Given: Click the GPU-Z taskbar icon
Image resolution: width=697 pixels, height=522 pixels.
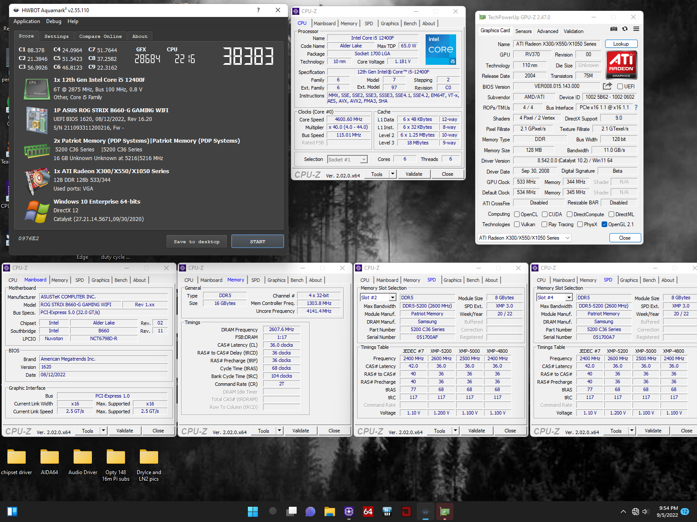Looking at the screenshot, I should (x=444, y=512).
